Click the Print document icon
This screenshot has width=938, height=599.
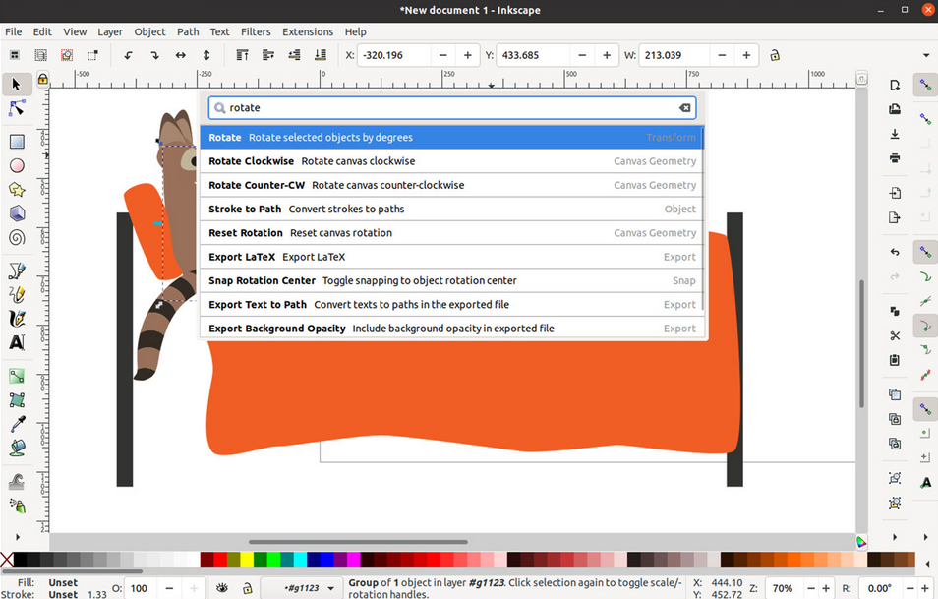tap(895, 157)
